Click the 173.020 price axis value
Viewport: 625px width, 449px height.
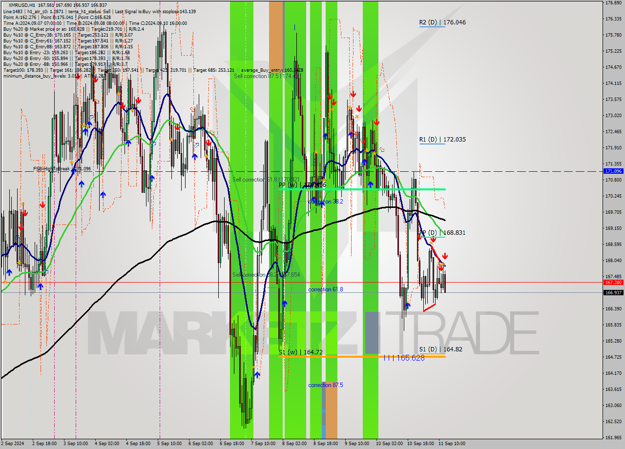613,116
